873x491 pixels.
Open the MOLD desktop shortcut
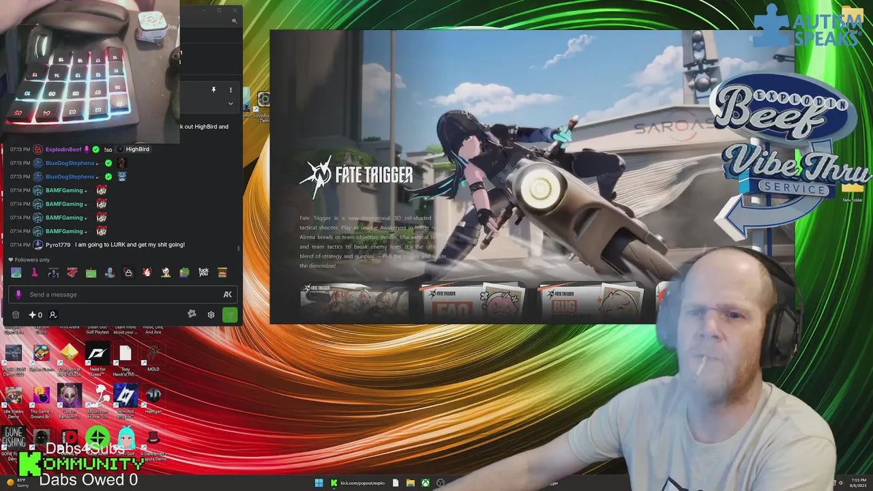click(x=153, y=359)
